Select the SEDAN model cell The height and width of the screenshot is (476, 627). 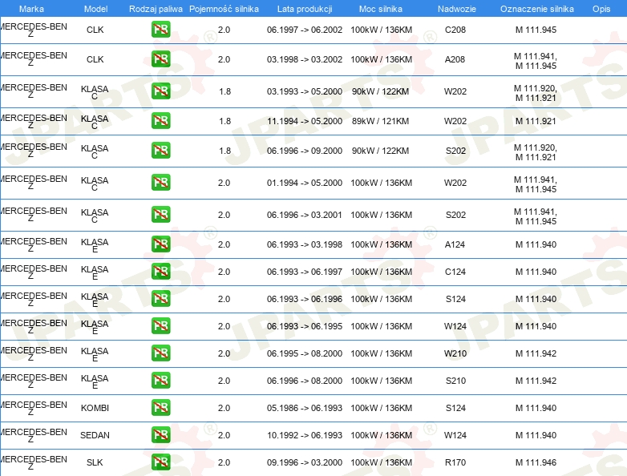[95, 435]
